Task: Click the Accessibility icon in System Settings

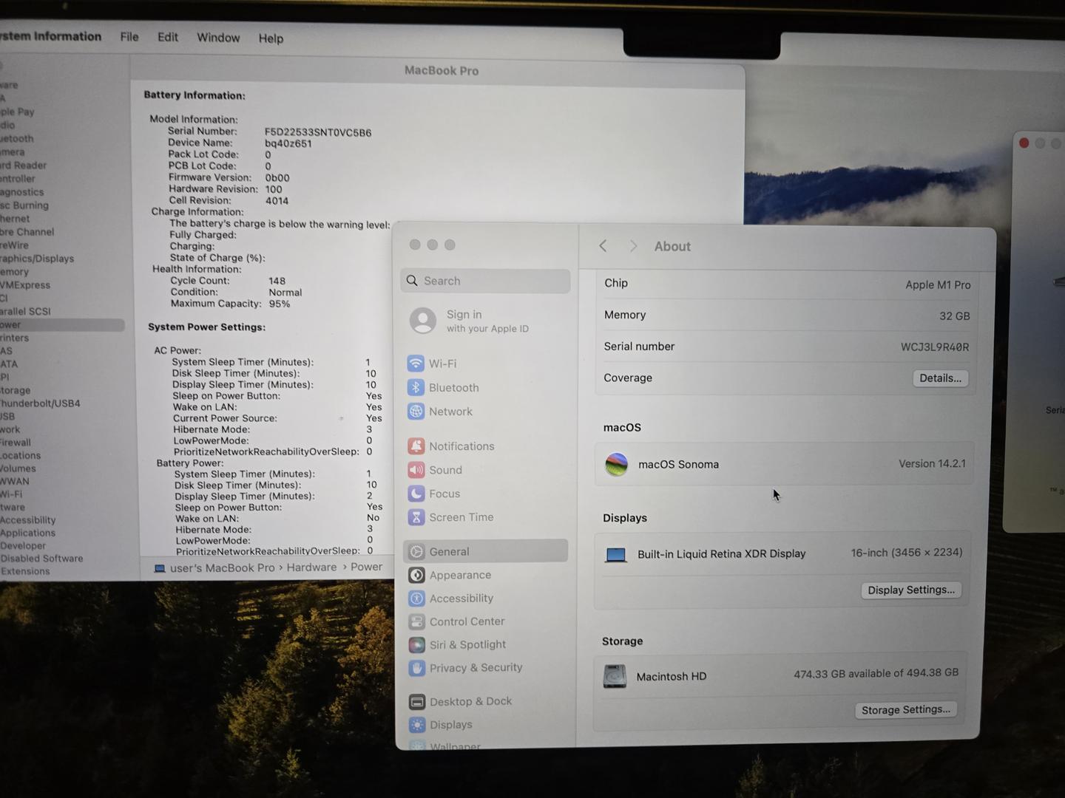Action: tap(416, 598)
